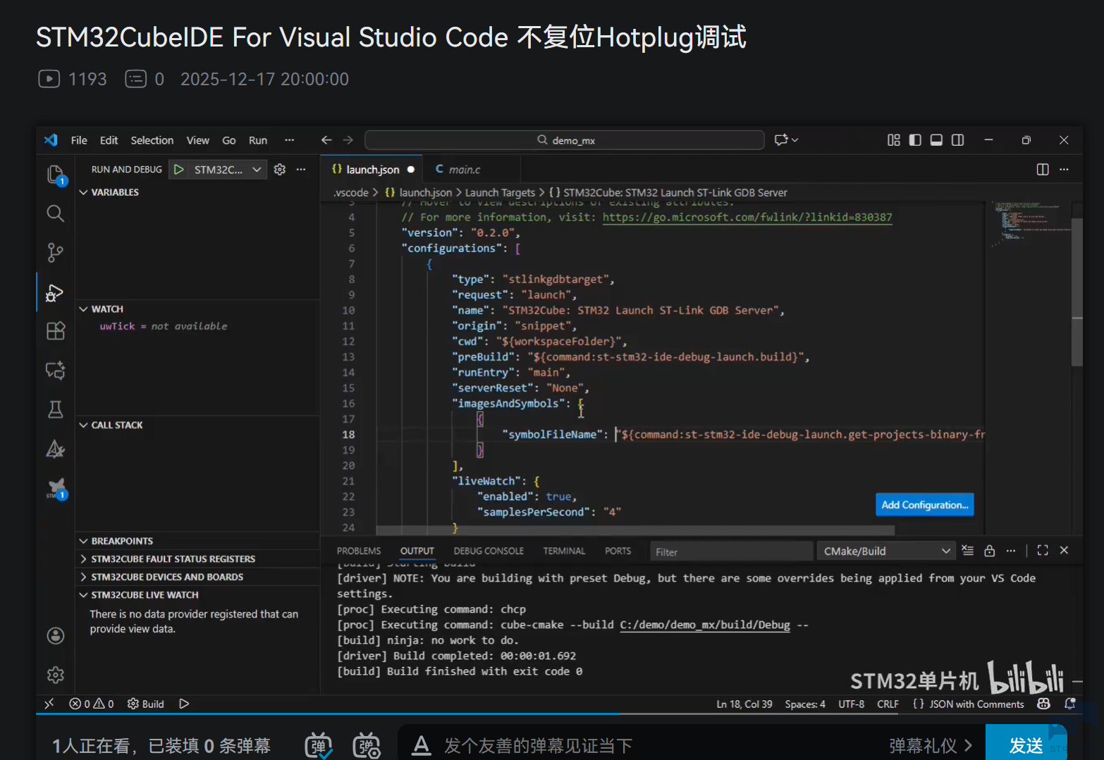1104x760 pixels.
Task: Open the Run menu
Action: tap(258, 140)
